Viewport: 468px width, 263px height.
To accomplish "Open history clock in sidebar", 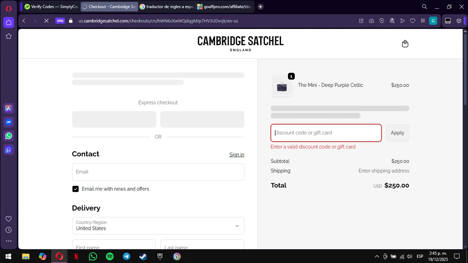I will point(9,230).
